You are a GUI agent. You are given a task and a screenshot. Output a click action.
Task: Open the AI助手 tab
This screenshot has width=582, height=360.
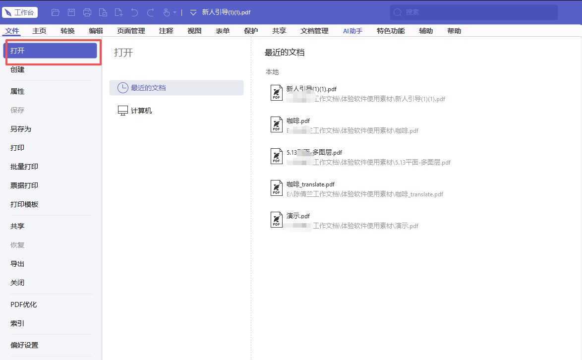(352, 31)
